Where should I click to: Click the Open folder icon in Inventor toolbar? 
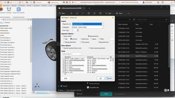[x=5, y=2]
